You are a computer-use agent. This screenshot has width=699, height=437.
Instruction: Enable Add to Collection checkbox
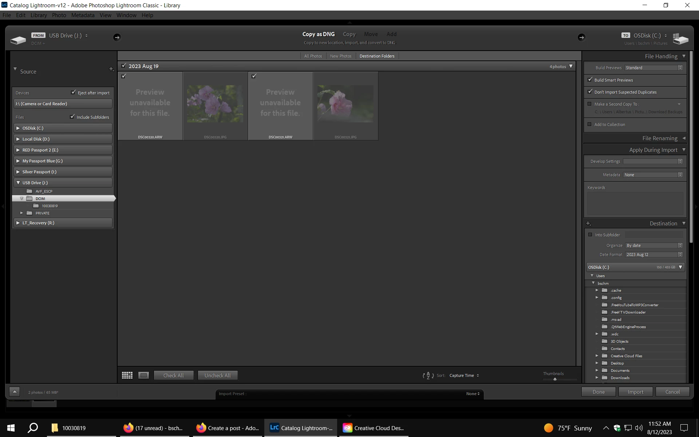(589, 125)
